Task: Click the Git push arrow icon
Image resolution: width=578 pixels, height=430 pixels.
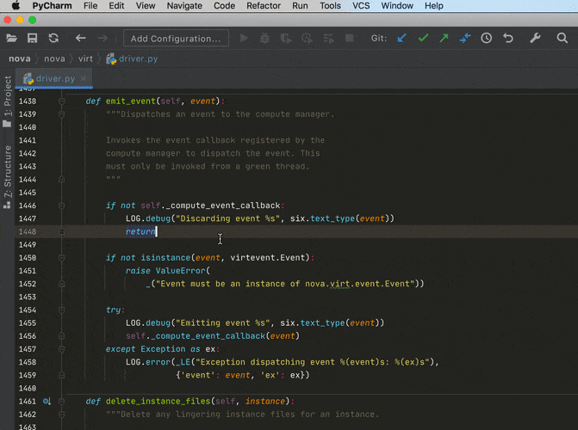Action: tap(444, 38)
